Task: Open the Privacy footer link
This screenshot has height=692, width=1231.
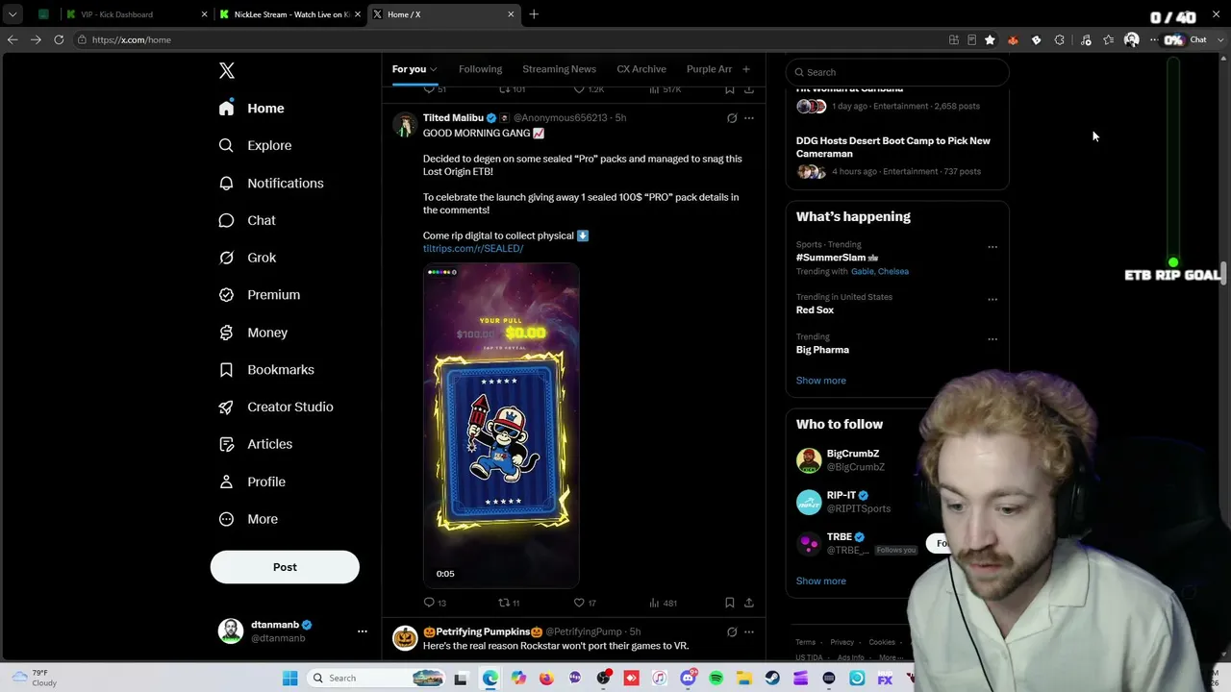Action: pyautogui.click(x=842, y=642)
